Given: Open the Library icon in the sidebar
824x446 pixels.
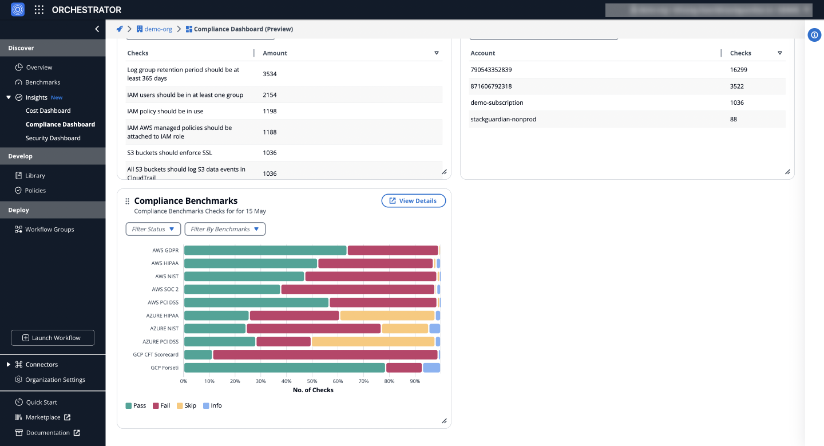Looking at the screenshot, I should point(19,175).
